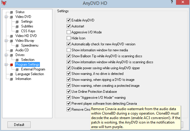The width and height of the screenshot is (190, 131).
Task: Enable Aggressive I/O Mode
Action: (x=68, y=32)
